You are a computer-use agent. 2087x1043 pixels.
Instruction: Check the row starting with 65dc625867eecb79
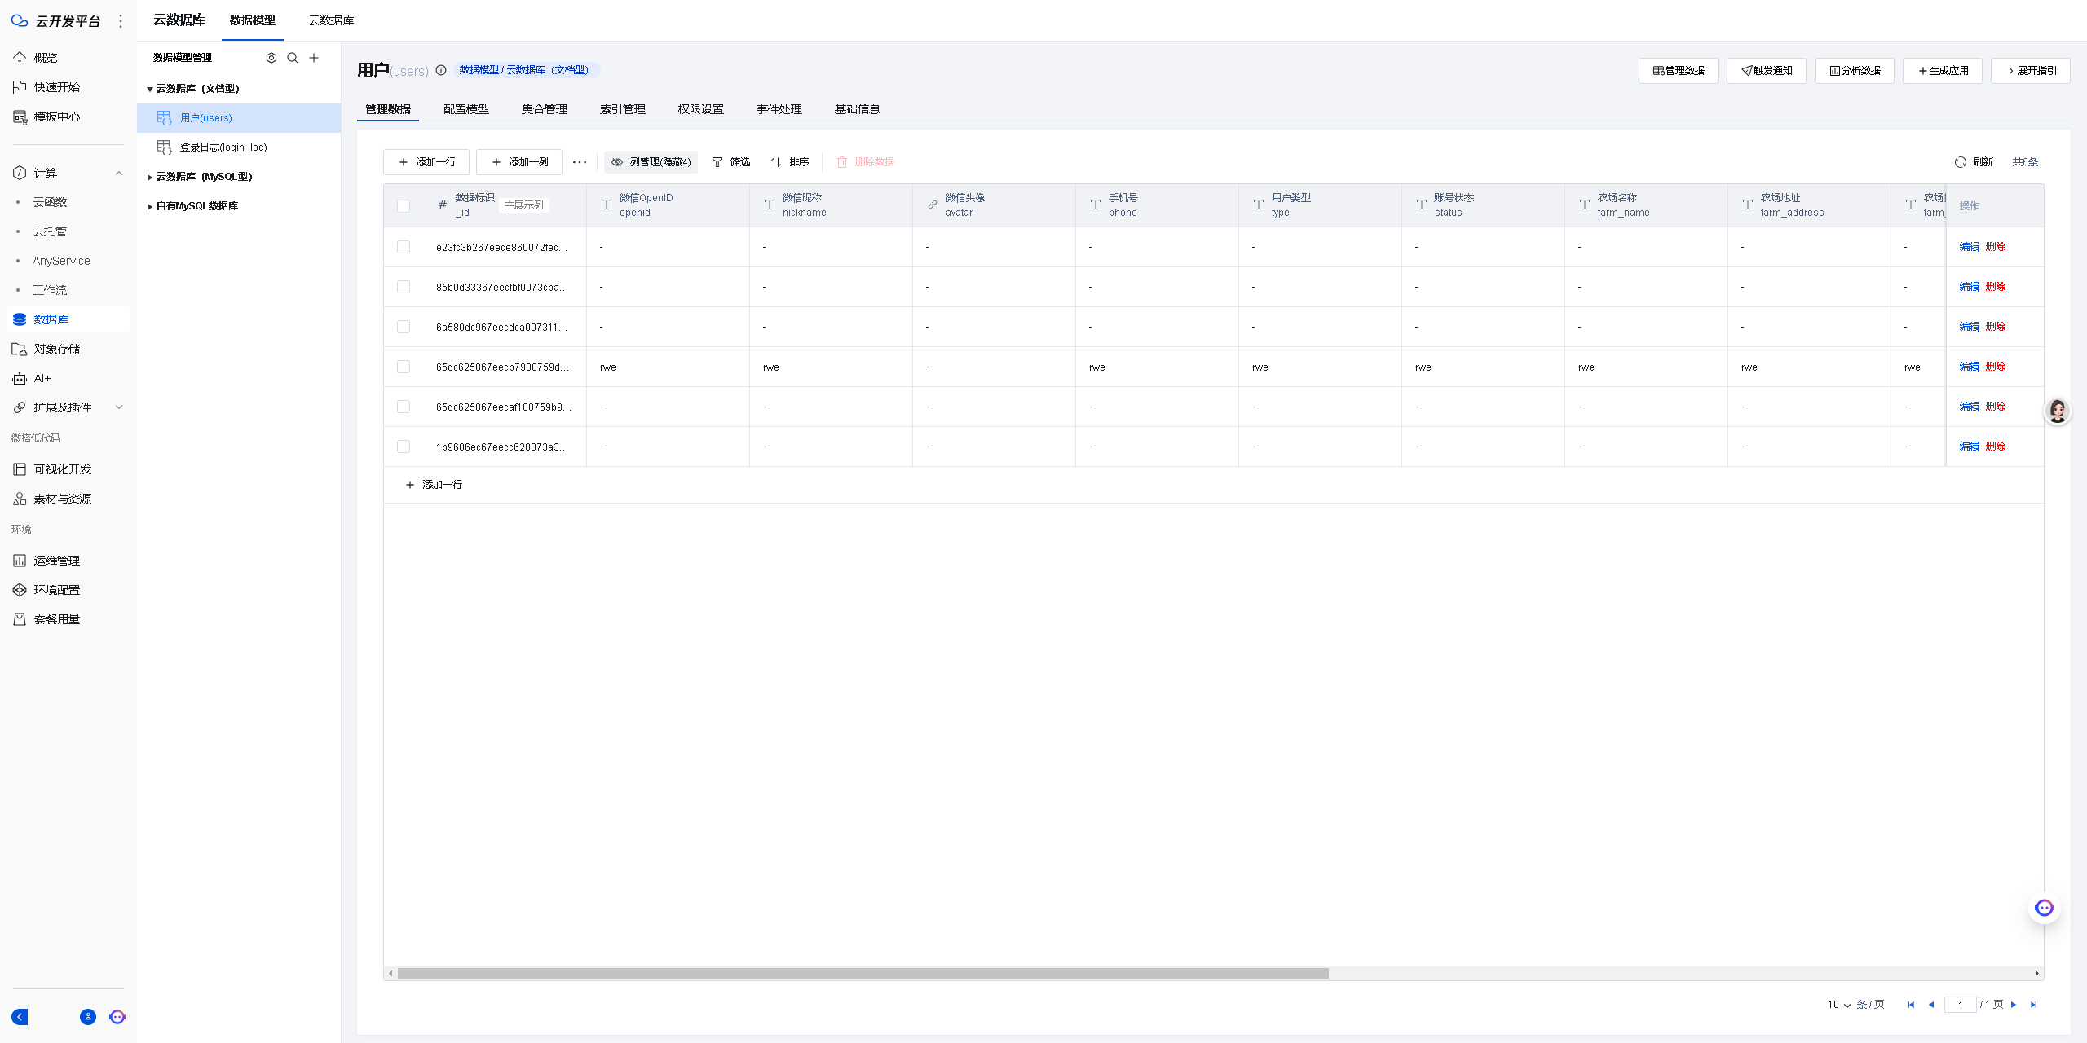coord(404,367)
